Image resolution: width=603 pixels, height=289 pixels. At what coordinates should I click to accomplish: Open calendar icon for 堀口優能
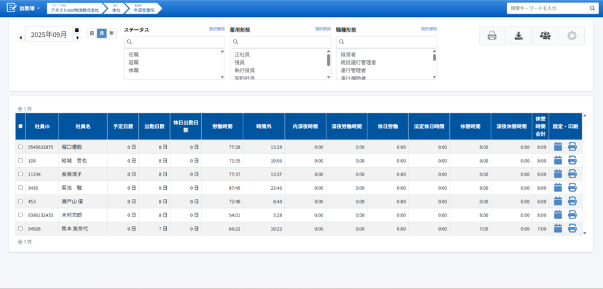(x=558, y=146)
